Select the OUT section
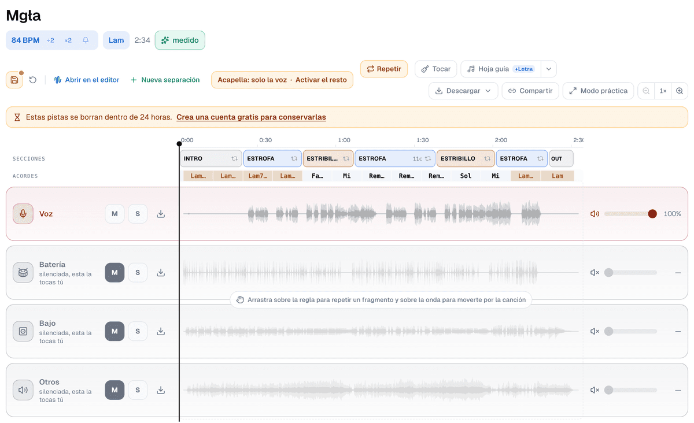This screenshot has width=694, height=423. (x=560, y=158)
